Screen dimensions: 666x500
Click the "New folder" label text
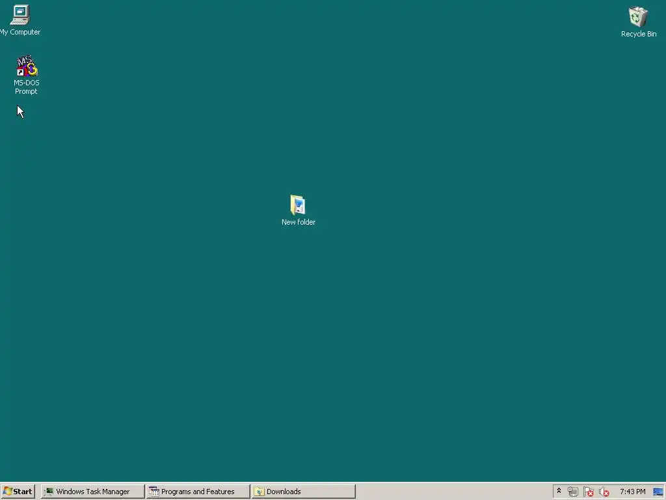(x=298, y=222)
